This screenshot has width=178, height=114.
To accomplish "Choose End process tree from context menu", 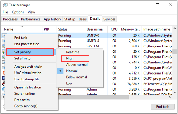I will pos(27,44).
